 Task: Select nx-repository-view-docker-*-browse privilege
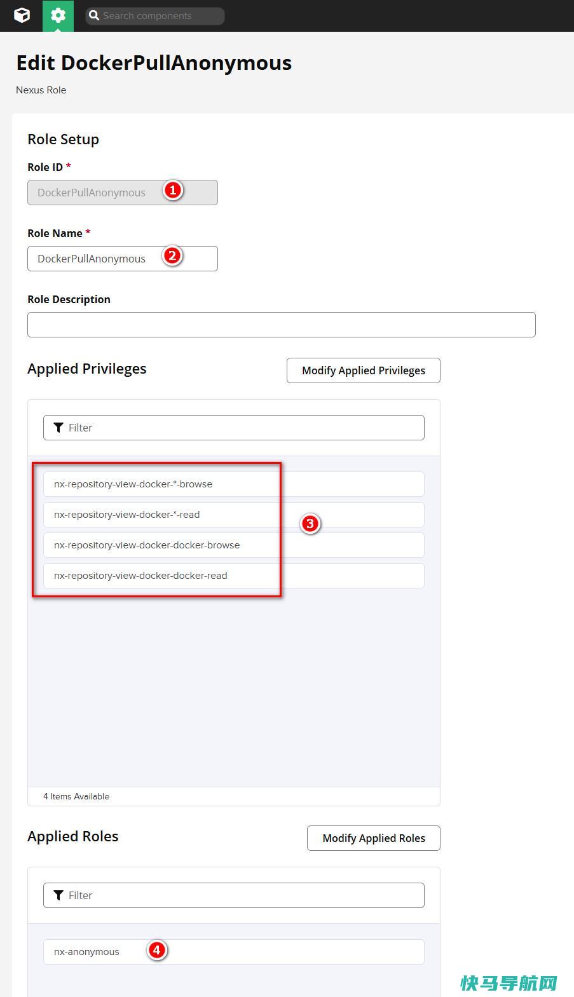click(x=234, y=484)
